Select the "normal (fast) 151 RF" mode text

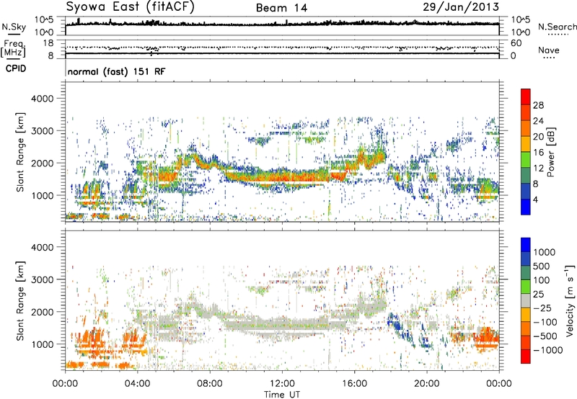click(x=116, y=71)
